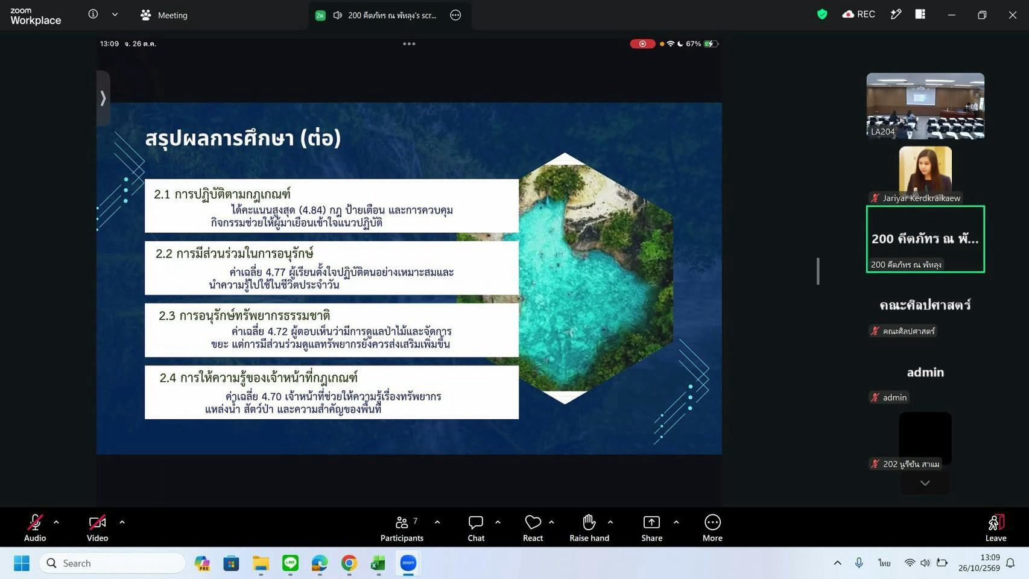Select the green-highlighted active speaker tile
Image resolution: width=1029 pixels, height=579 pixels.
(925, 239)
